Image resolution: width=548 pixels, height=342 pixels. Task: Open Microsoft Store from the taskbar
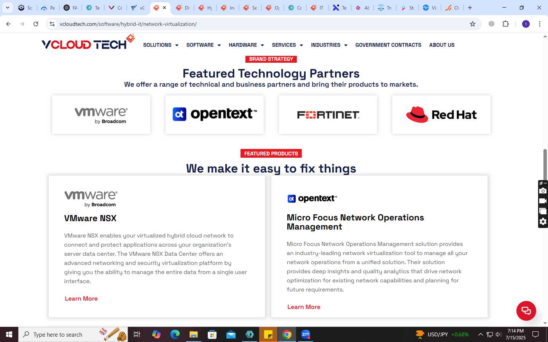click(x=212, y=334)
